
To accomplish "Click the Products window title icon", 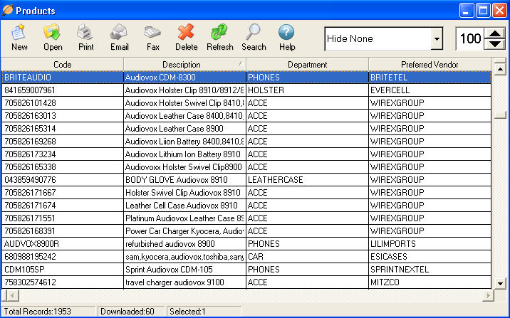I will (x=7, y=11).
